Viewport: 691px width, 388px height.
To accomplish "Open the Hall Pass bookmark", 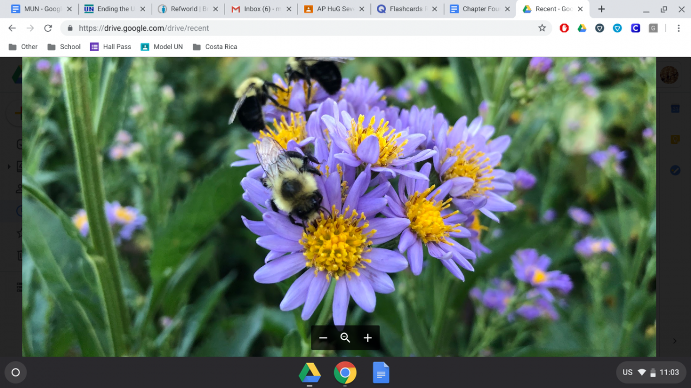I will (111, 47).
